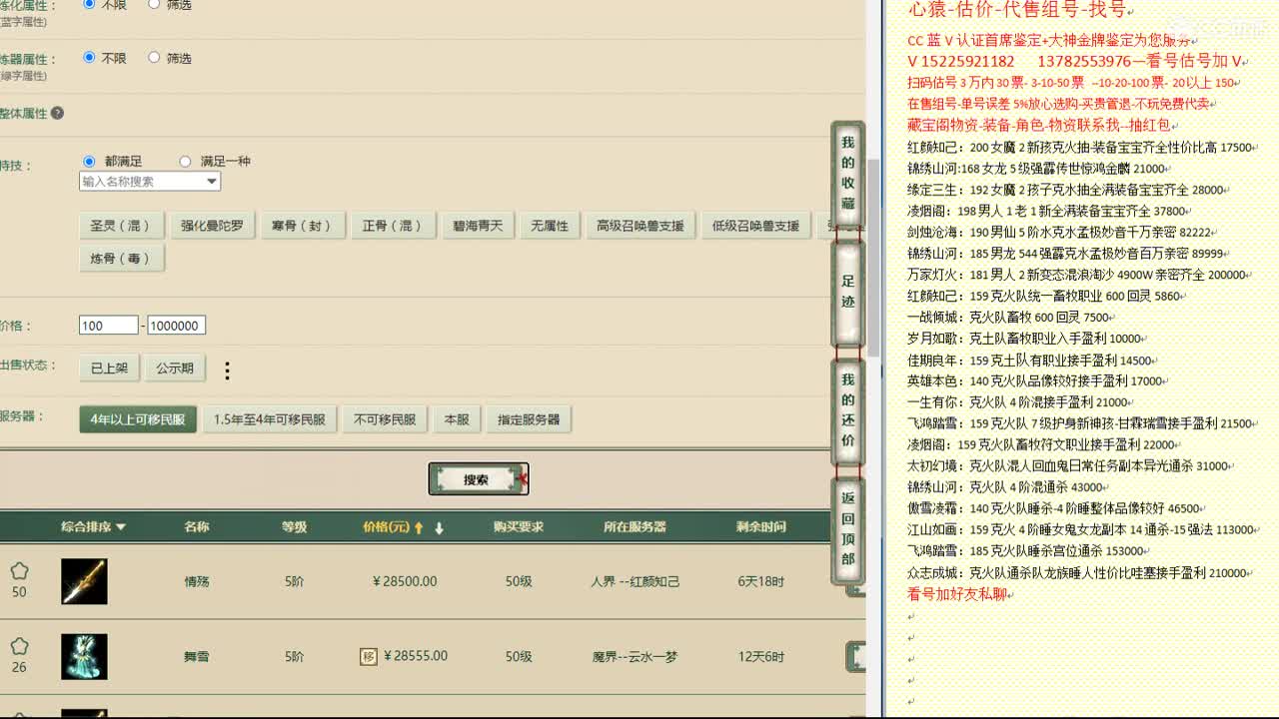Toggle the 炼骨(毒) skill filter
Screen dimensions: 1279x719
tap(121, 258)
